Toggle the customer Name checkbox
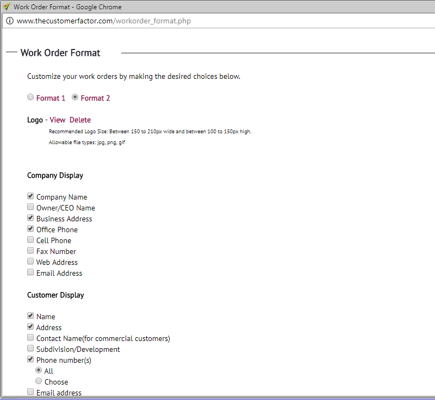This screenshot has width=435, height=409. click(x=30, y=316)
